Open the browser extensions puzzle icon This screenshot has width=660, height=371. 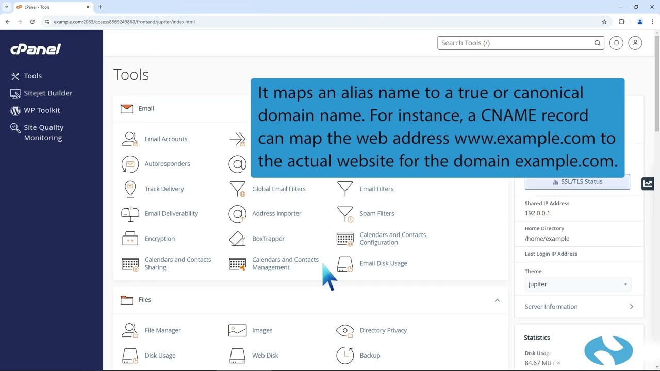point(622,22)
